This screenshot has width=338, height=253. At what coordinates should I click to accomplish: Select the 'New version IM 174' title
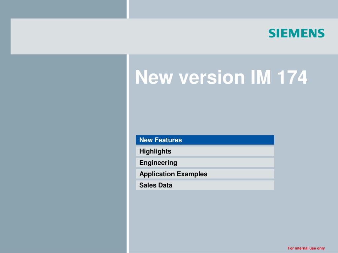click(221, 77)
